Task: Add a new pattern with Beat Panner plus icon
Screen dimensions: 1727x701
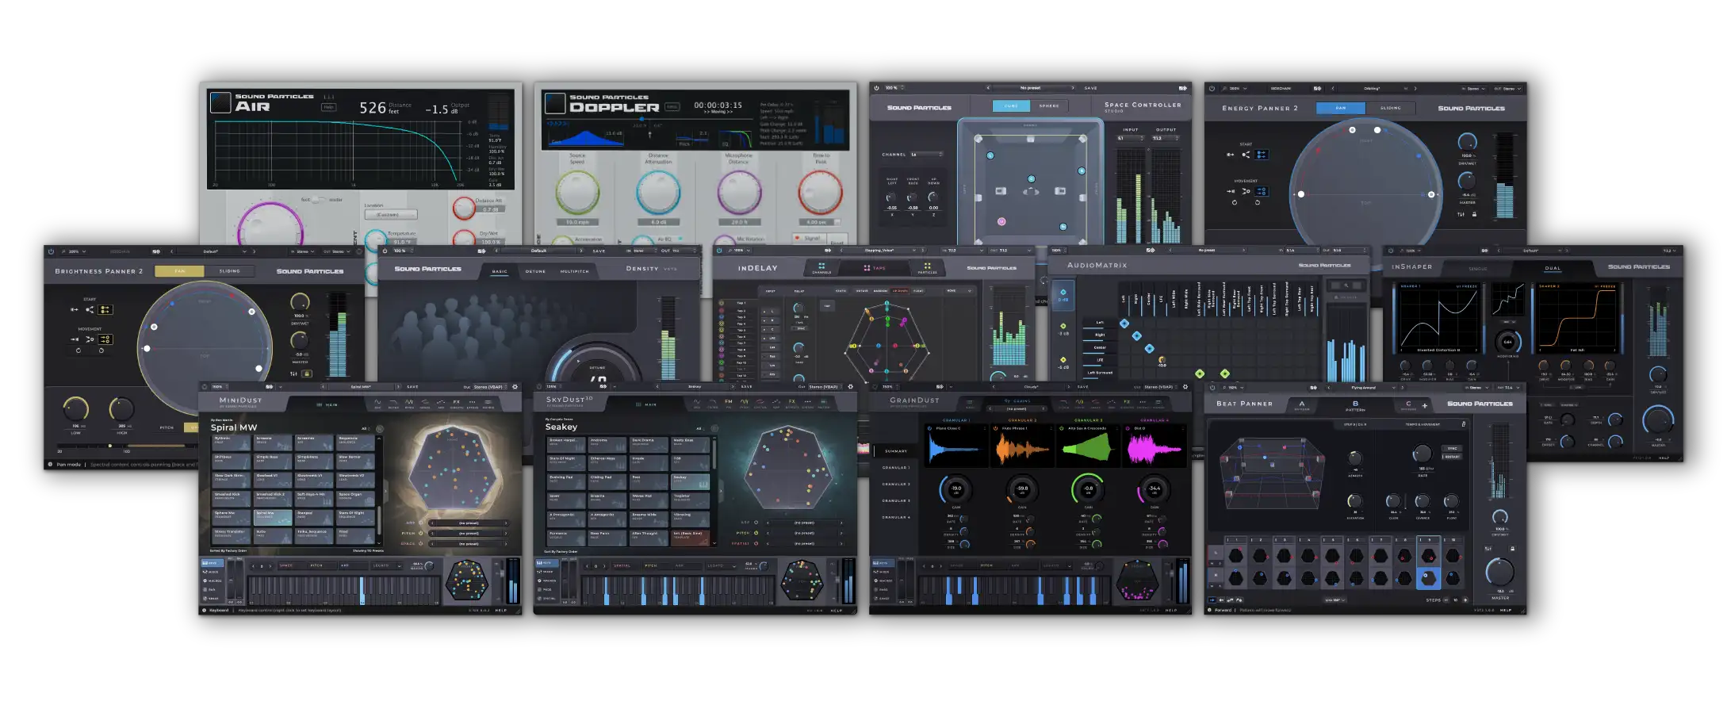Action: [x=1424, y=405]
